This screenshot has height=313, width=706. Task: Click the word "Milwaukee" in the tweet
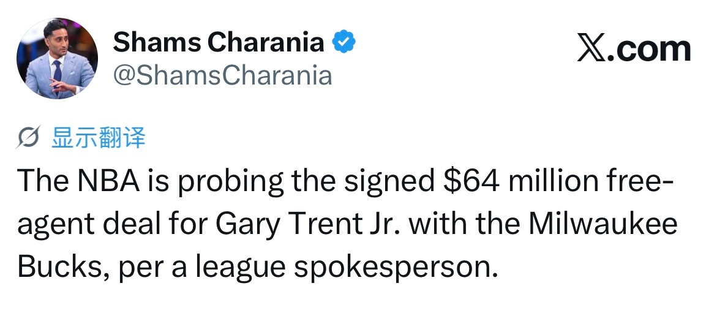tap(603, 224)
